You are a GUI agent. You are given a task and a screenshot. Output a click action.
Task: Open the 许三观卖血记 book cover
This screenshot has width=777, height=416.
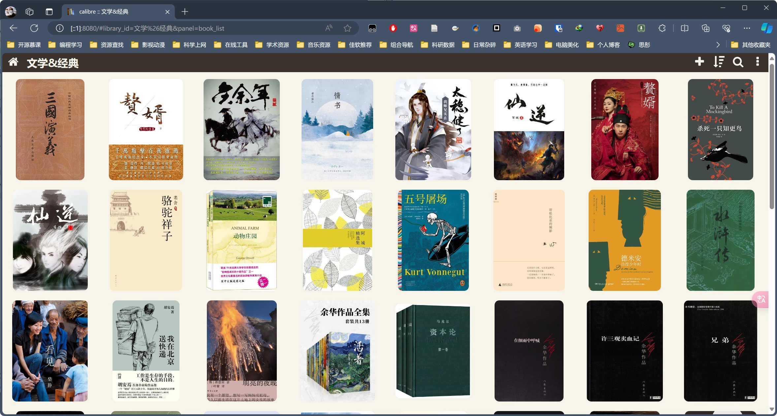(x=625, y=351)
